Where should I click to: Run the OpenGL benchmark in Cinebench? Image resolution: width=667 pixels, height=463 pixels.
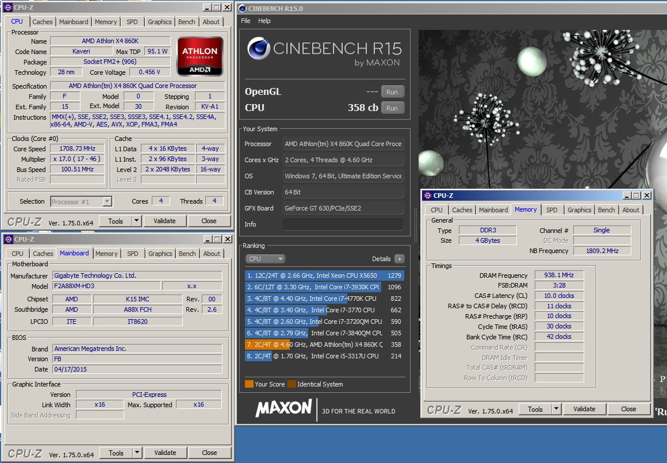click(392, 91)
